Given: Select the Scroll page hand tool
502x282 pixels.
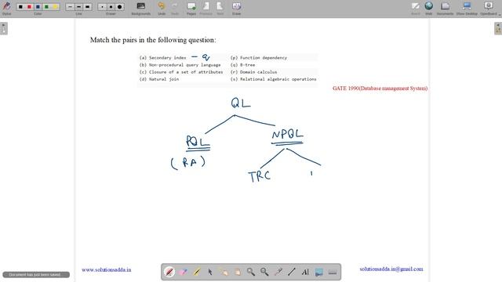Looking at the screenshot, I should [x=237, y=272].
